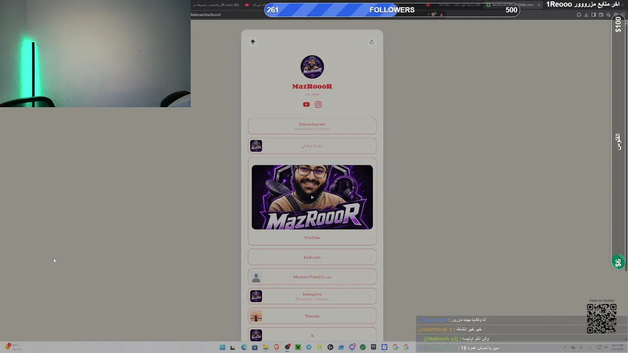
Task: Open the Mazroor Yusuf link
Action: [312, 277]
